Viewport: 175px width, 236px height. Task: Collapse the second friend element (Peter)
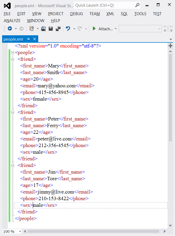[x=13, y=113]
